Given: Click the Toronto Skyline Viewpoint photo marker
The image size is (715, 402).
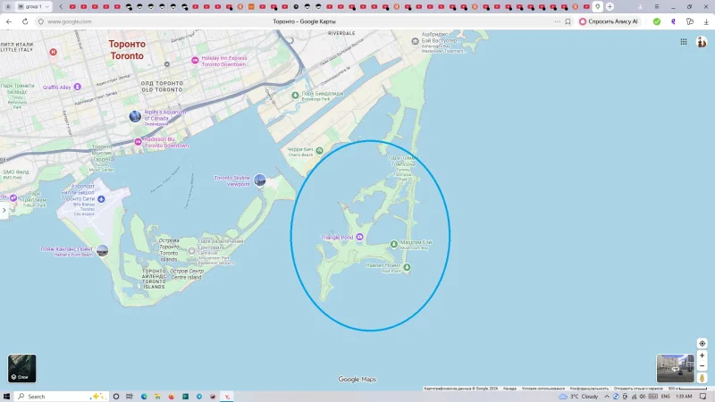Looking at the screenshot, I should 260,180.
